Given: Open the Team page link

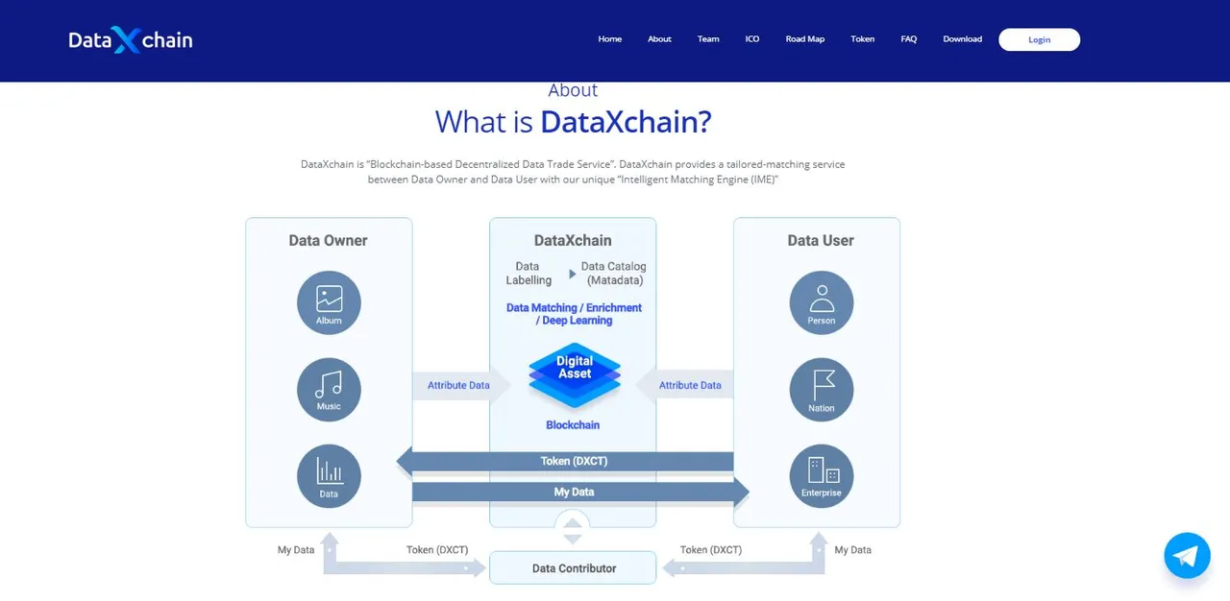Looking at the screenshot, I should point(708,39).
